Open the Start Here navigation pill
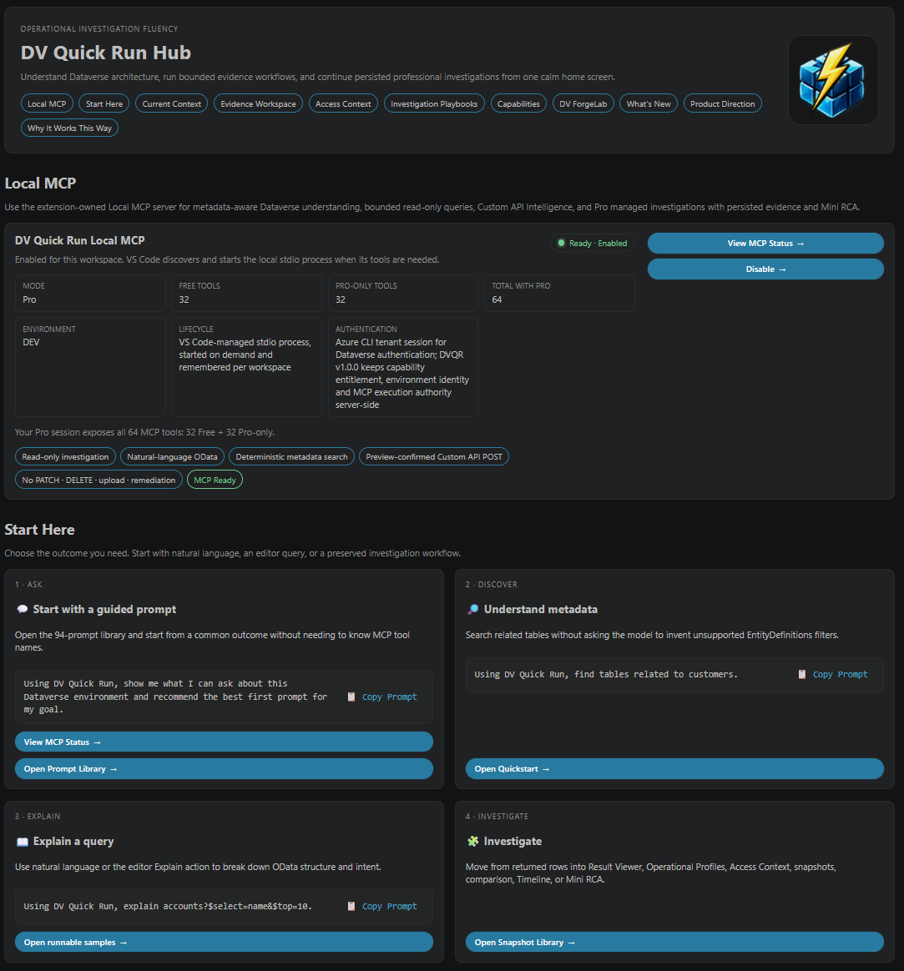 point(104,104)
